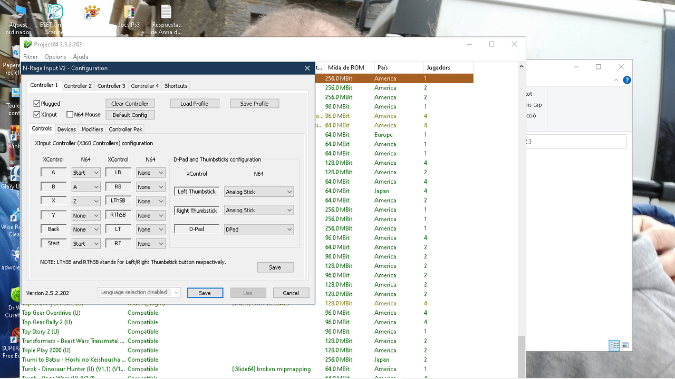Click the Save Profile button
The image size is (675, 379).
click(254, 104)
